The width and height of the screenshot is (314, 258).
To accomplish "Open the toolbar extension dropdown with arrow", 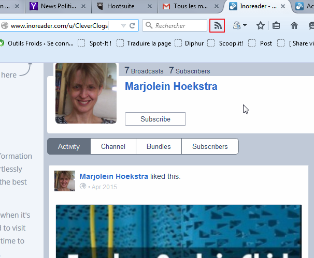I will tap(239, 25).
